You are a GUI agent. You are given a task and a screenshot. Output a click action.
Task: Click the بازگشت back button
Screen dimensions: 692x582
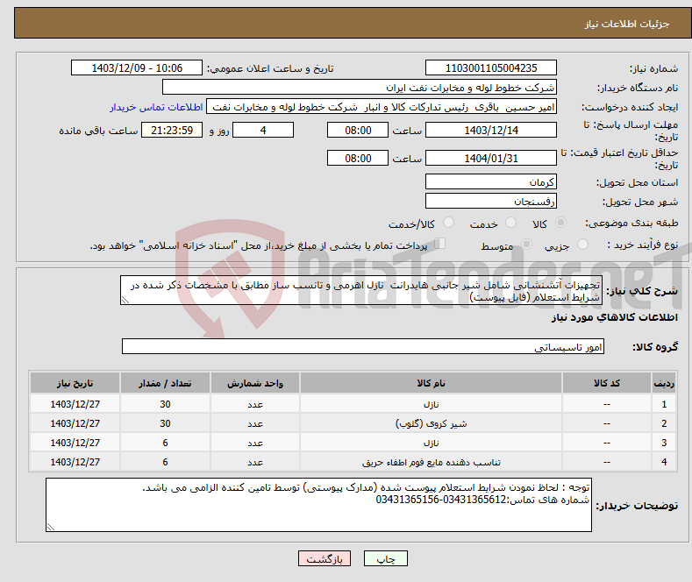pyautogui.click(x=325, y=558)
